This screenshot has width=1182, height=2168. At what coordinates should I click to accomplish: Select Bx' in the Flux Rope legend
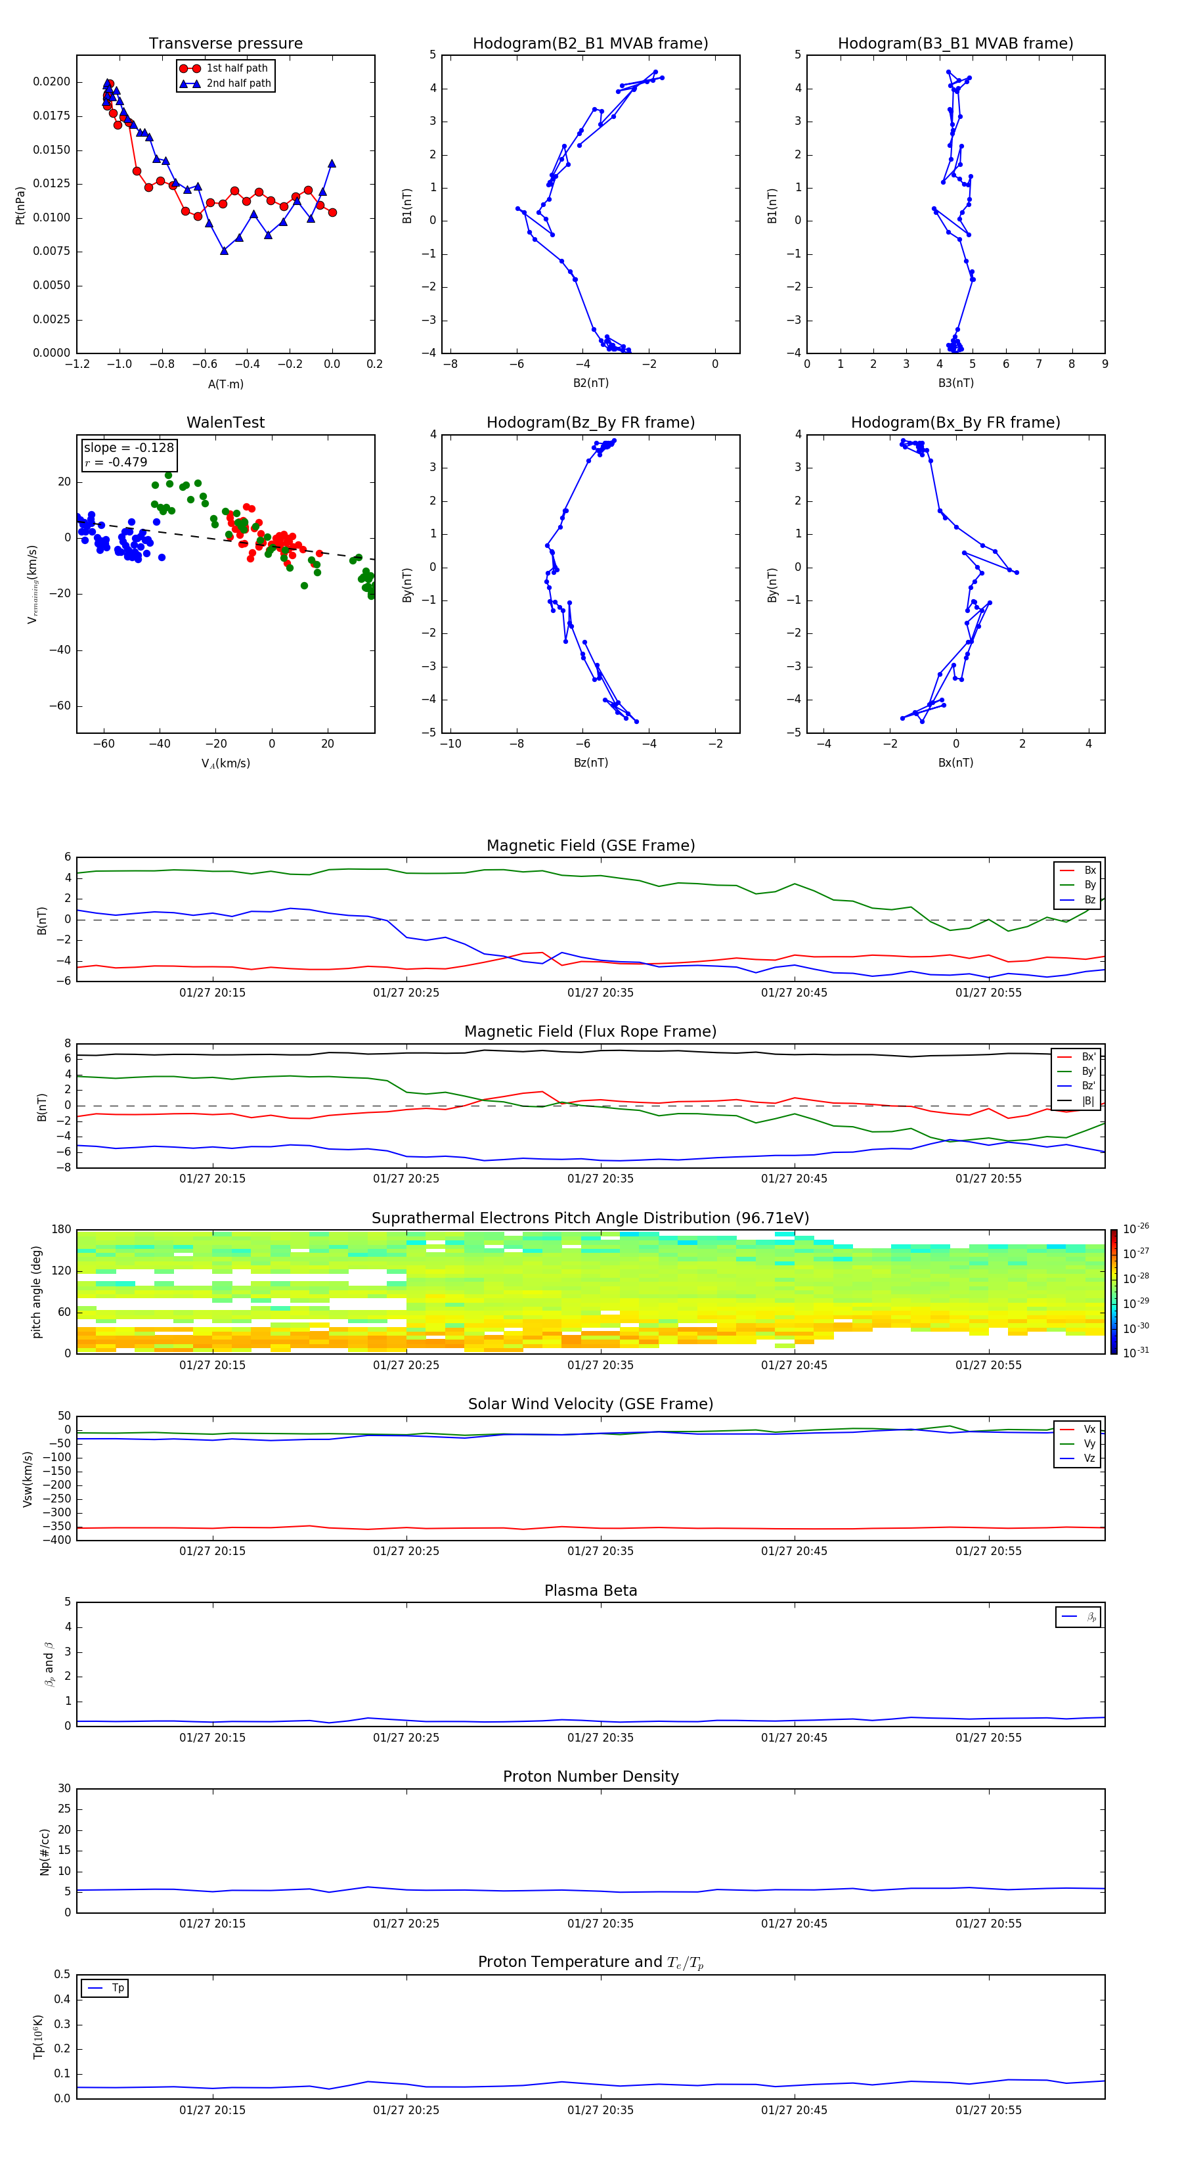tap(1077, 1057)
